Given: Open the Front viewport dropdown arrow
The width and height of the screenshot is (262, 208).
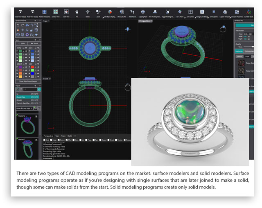Looking at the screenshot, I should 50,79.
